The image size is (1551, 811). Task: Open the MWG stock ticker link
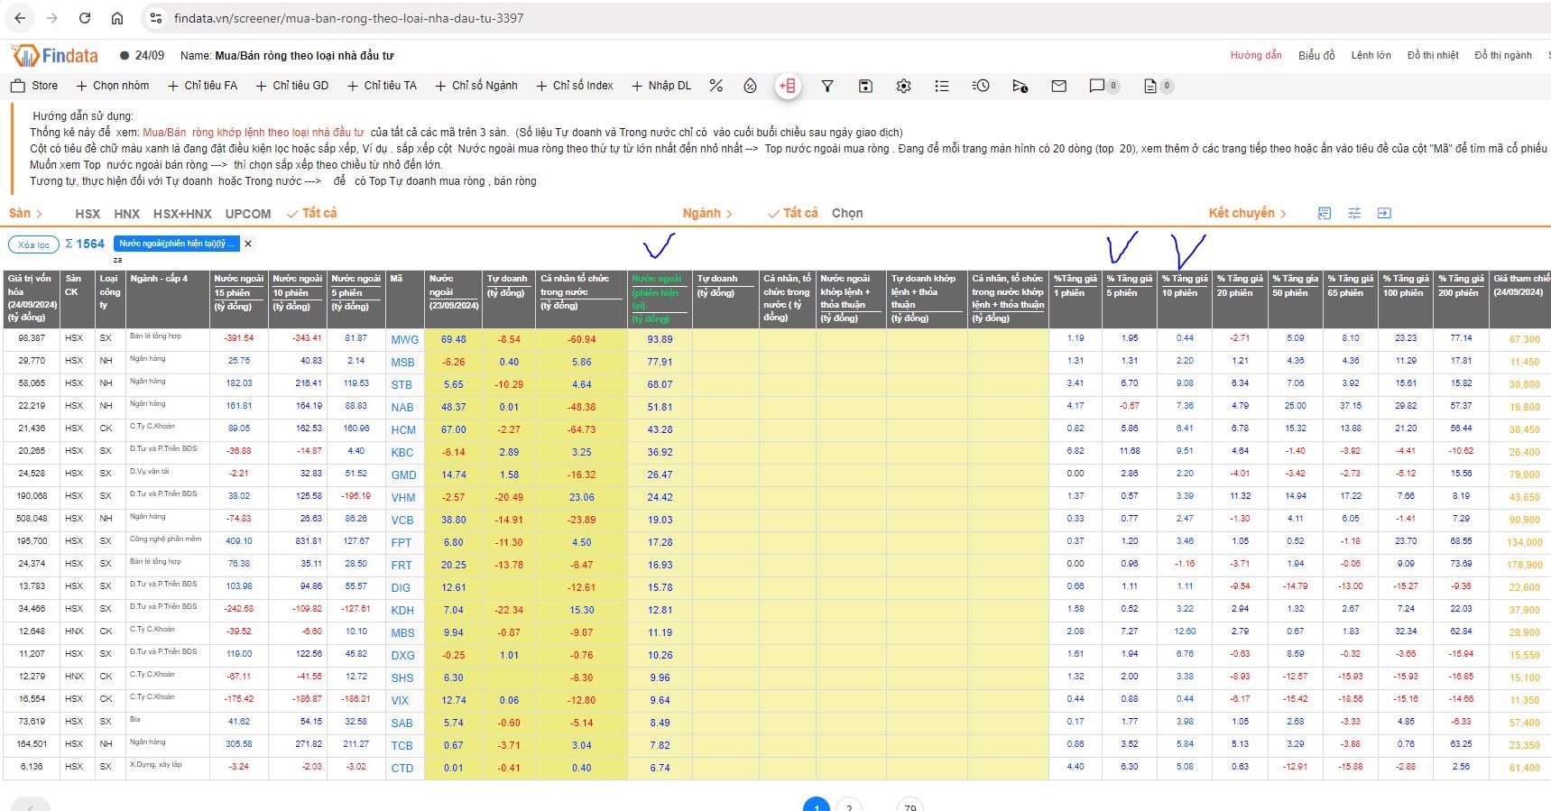[x=404, y=340]
